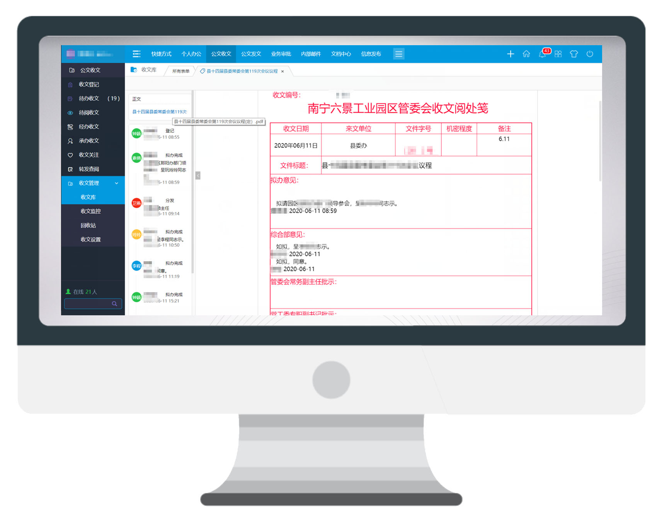657x521 pixels.
Task: Click the search magnifier in sidebar
Action: pos(114,304)
